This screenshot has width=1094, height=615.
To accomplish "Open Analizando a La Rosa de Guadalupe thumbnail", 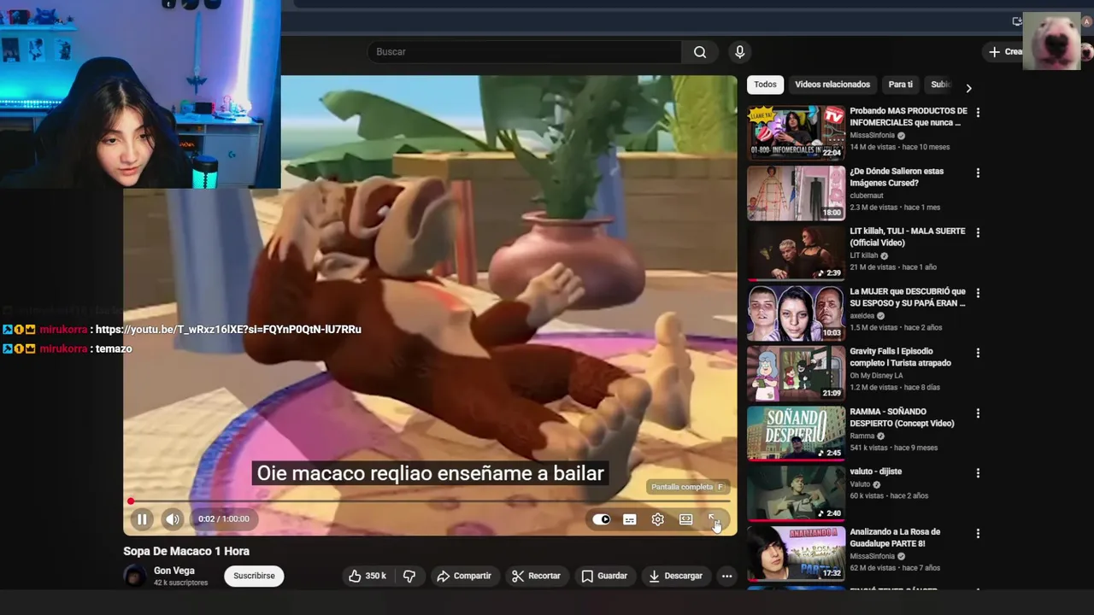I will pyautogui.click(x=797, y=553).
